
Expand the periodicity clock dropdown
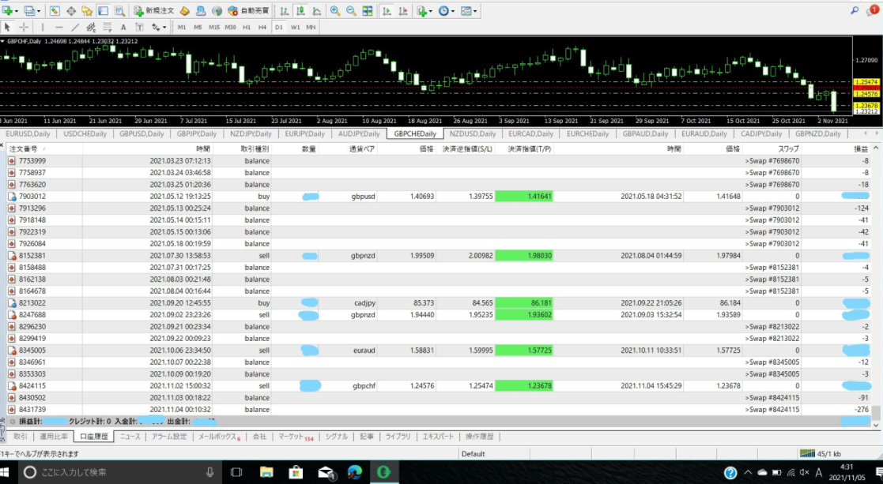(x=453, y=11)
